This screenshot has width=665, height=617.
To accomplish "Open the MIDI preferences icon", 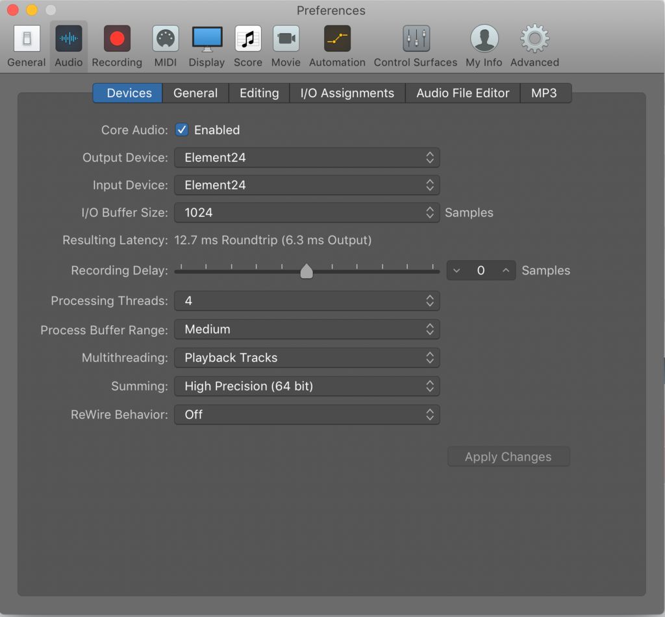I will click(x=166, y=39).
